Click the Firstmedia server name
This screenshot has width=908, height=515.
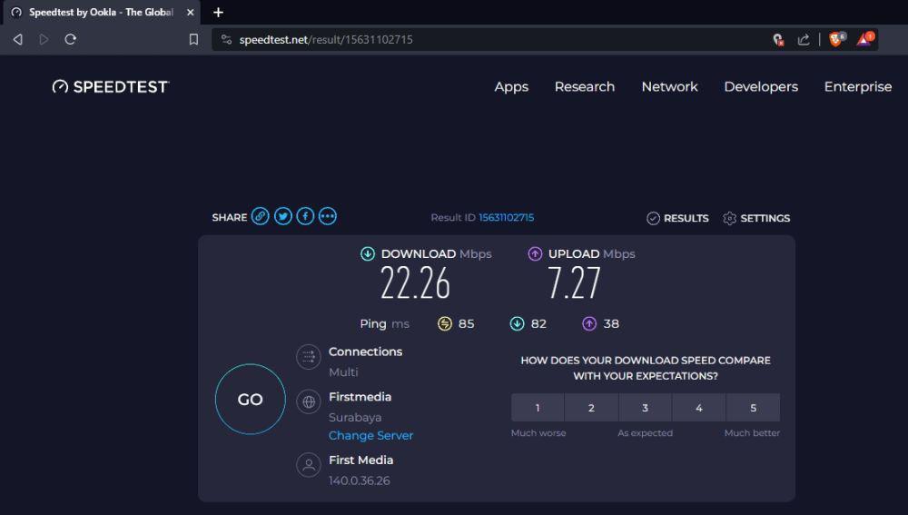pyautogui.click(x=360, y=397)
